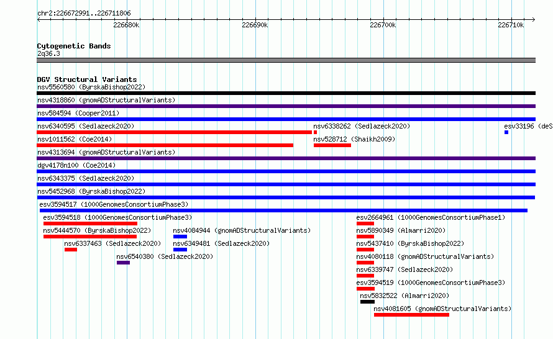Click the blue bar under esv3594517
This screenshot has width=553, height=339.
click(283, 210)
